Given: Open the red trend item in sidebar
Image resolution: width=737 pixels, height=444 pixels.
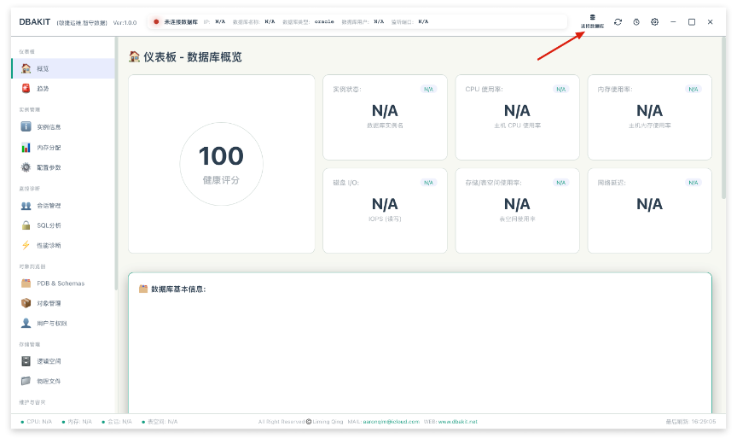Looking at the screenshot, I should (x=63, y=89).
